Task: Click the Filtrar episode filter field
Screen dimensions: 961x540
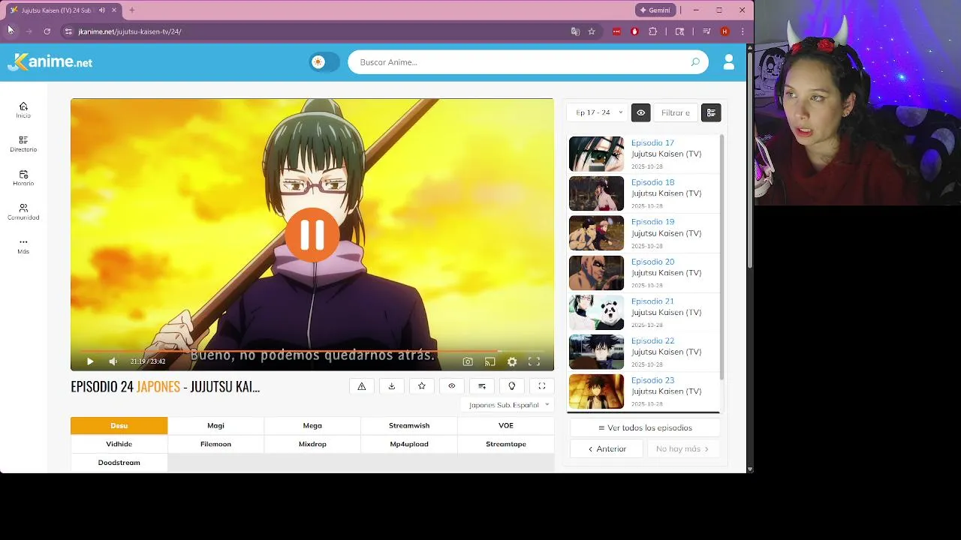Action: (676, 112)
